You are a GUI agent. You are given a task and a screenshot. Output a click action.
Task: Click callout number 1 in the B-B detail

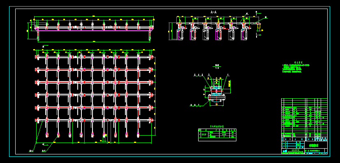[227, 75]
